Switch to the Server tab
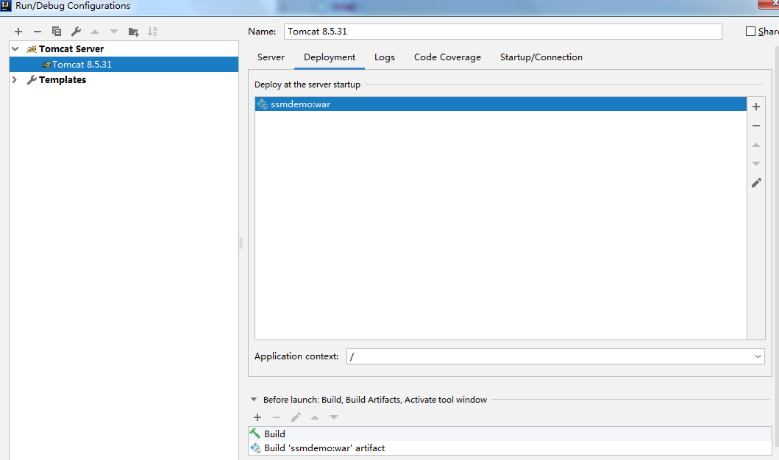This screenshot has height=460, width=779. [271, 57]
